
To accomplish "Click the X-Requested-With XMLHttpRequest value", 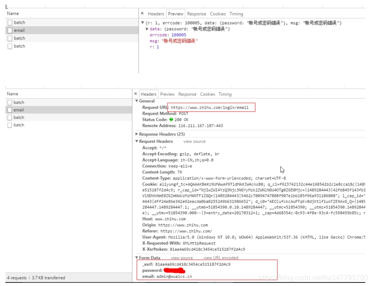I will point(199,243).
